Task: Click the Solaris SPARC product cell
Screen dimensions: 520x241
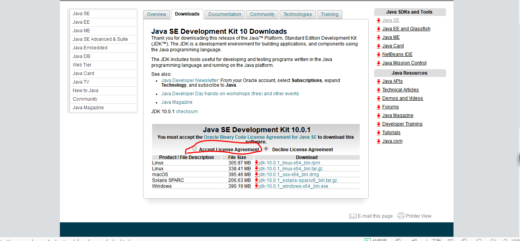Action: click(x=186, y=180)
